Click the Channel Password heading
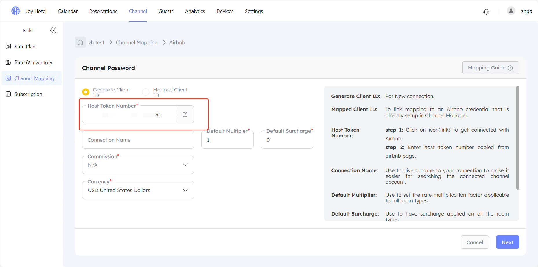The height and width of the screenshot is (267, 538). [108, 68]
